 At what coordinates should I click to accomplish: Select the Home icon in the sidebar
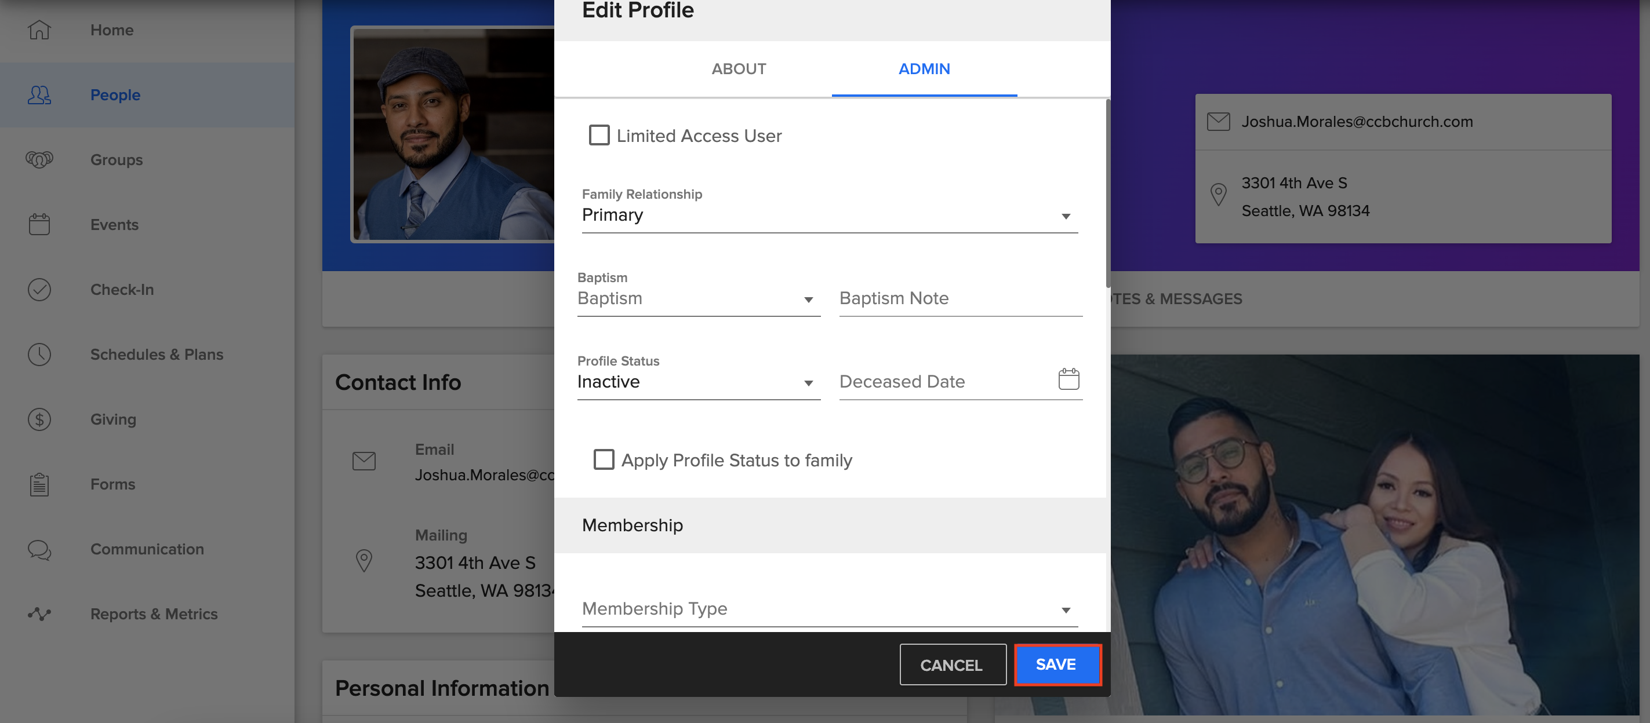pos(38,30)
